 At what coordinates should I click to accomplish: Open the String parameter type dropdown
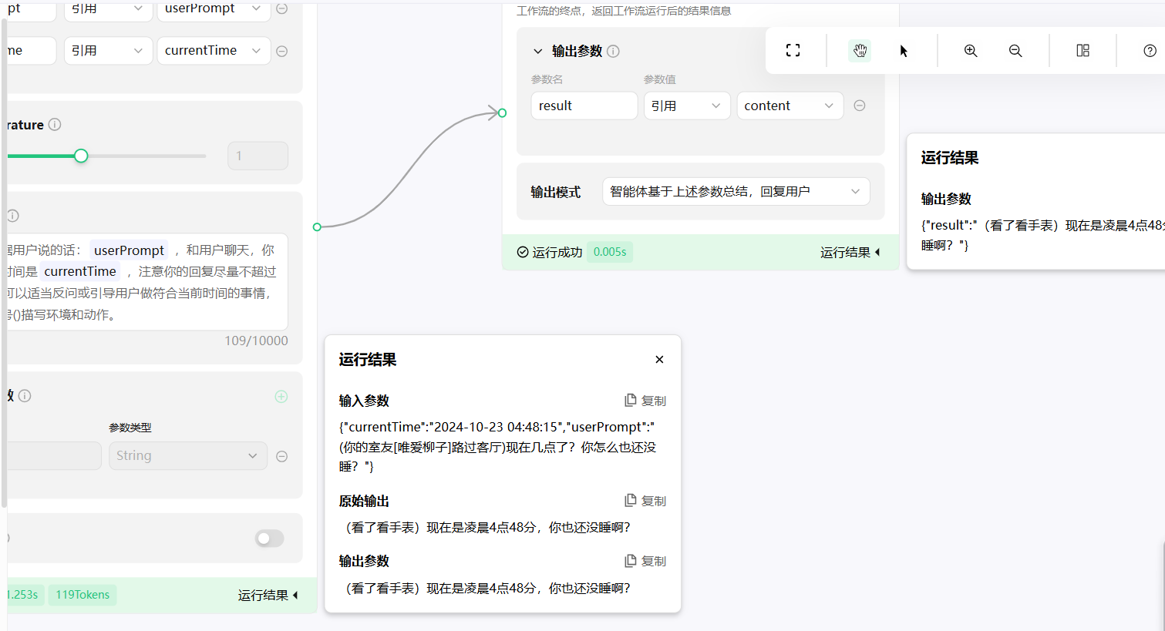point(187,455)
